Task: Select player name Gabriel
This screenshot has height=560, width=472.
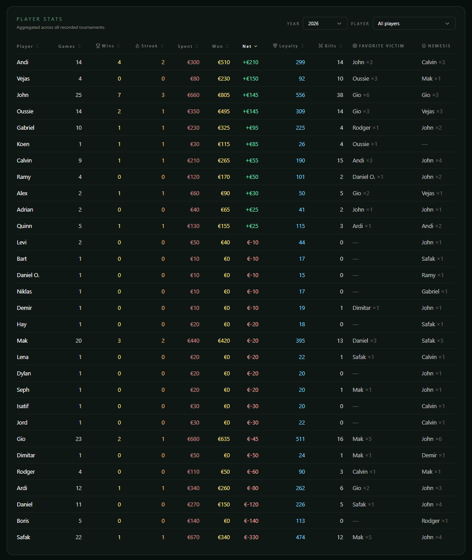Action: pyautogui.click(x=26, y=128)
